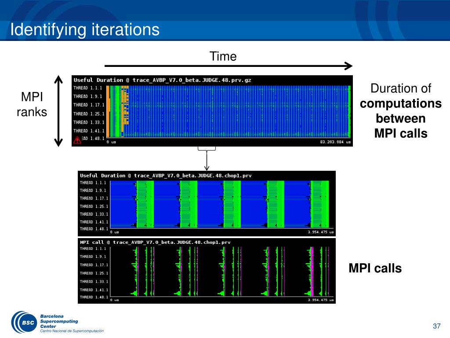Click the '0 us' start label in the prv.gz window
The height and width of the screenshot is (338, 450).
(x=111, y=142)
